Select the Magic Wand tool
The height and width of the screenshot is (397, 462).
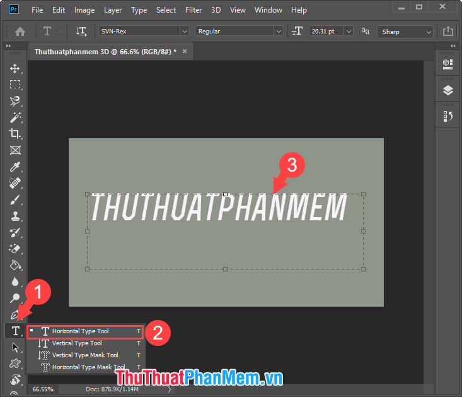point(15,117)
